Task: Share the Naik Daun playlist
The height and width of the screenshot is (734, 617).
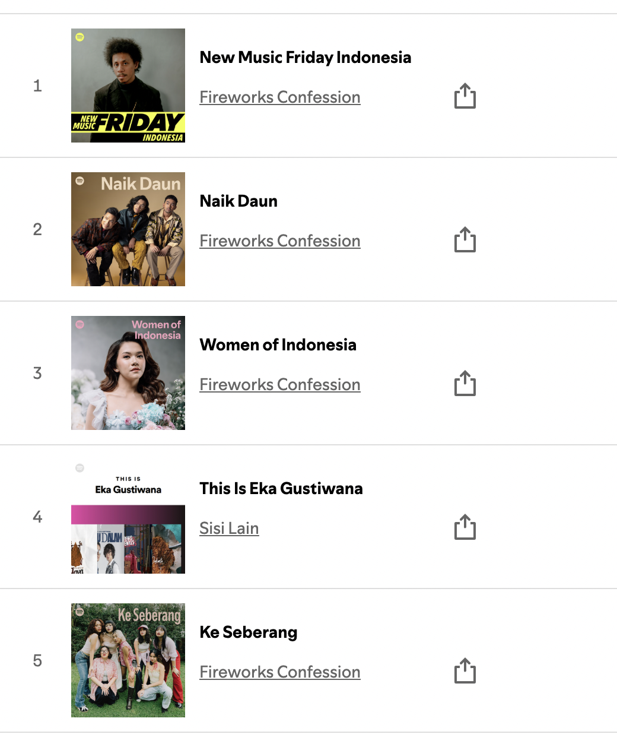Action: [465, 240]
